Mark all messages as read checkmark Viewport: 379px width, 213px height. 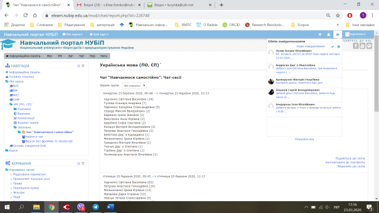point(333,46)
